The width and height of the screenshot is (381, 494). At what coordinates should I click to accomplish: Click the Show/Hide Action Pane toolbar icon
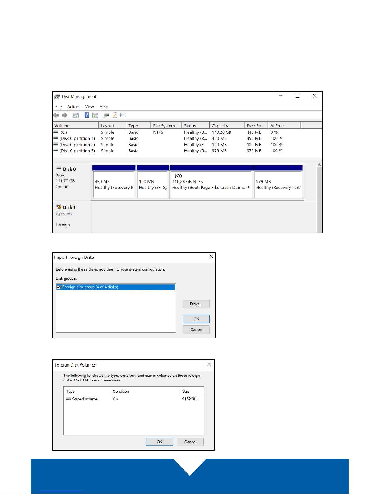pyautogui.click(x=95, y=115)
